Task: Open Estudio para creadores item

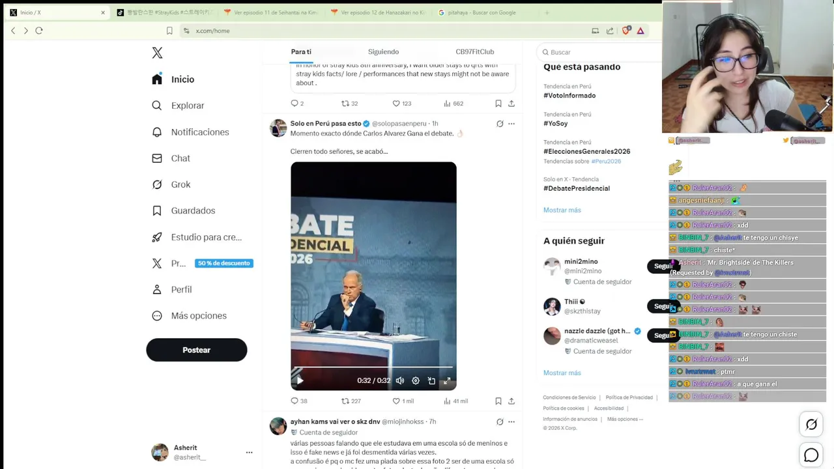Action: click(x=196, y=237)
